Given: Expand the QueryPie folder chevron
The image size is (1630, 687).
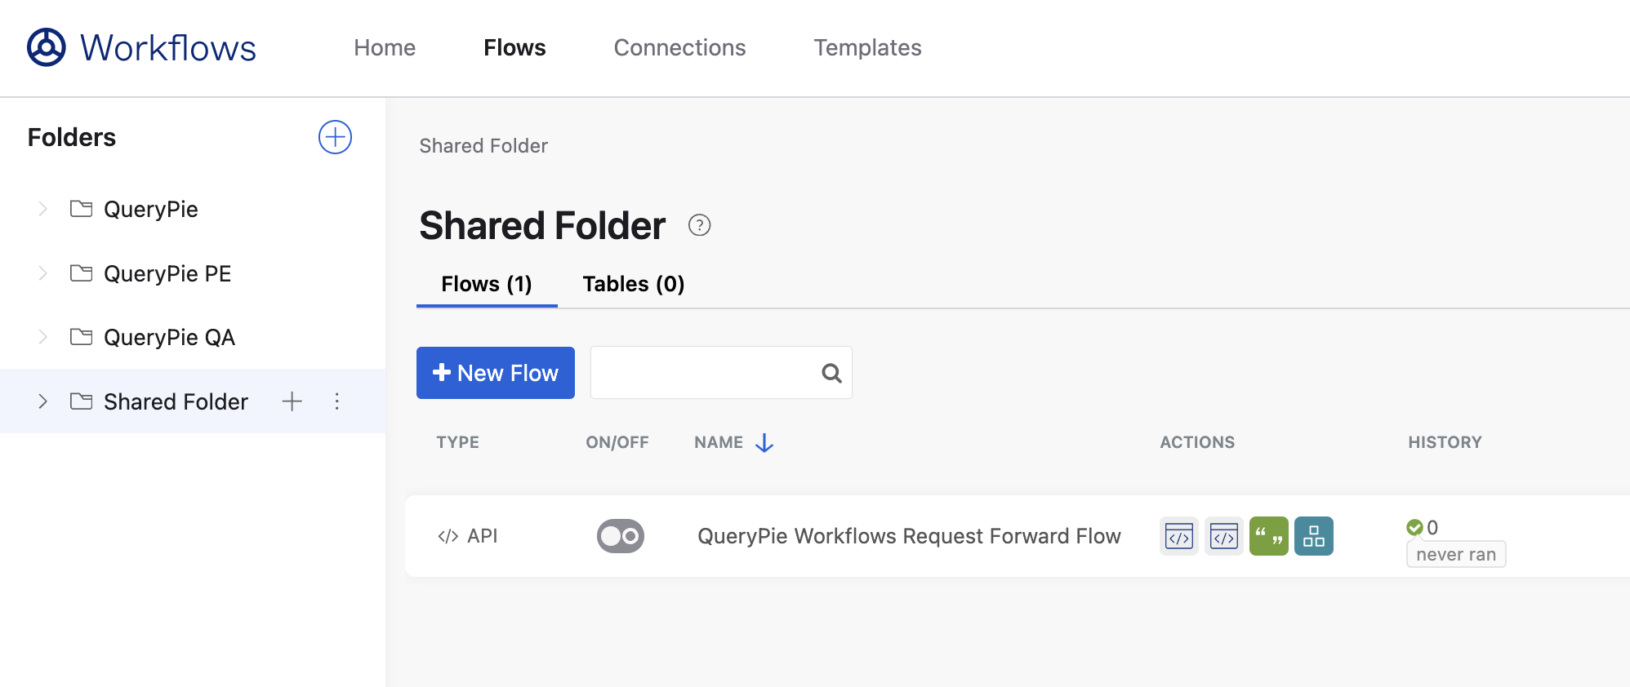Looking at the screenshot, I should pyautogui.click(x=43, y=210).
